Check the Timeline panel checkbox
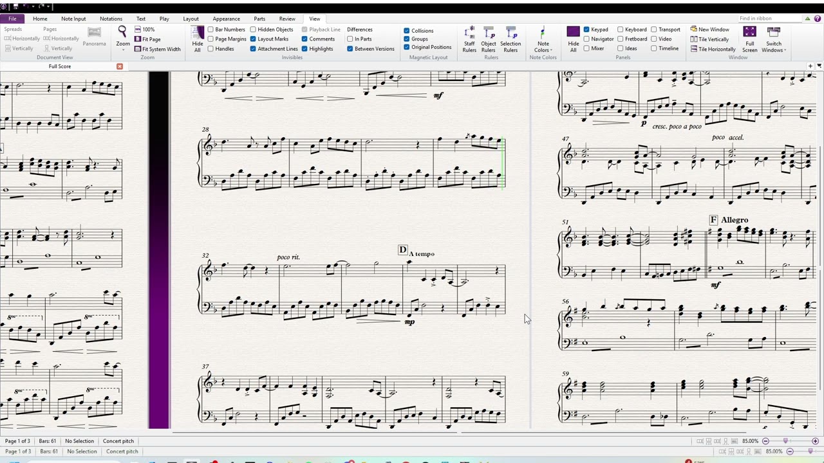Screen dimensions: 824x463 click(x=653, y=48)
